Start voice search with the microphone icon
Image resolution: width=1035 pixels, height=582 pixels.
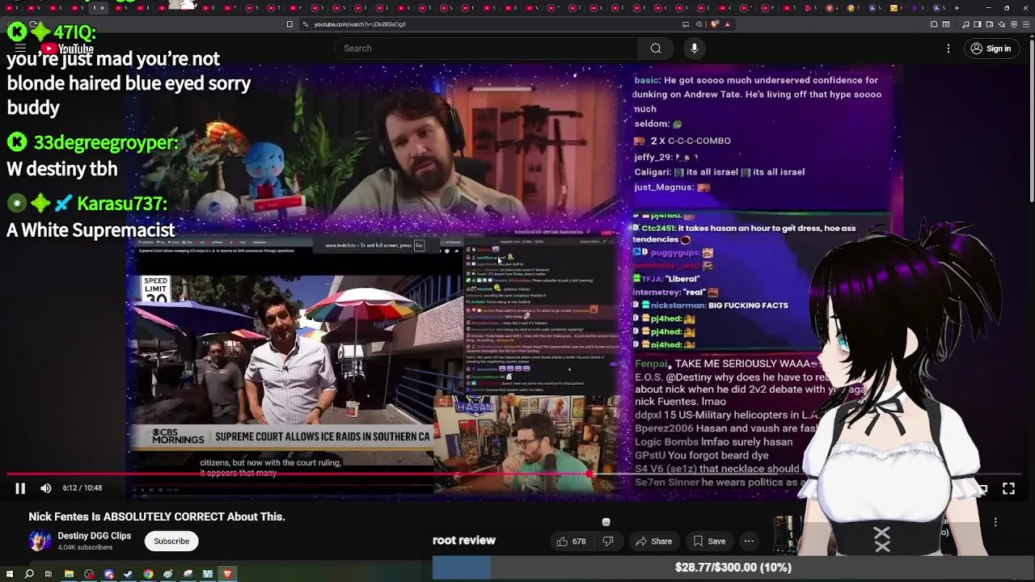(x=694, y=48)
